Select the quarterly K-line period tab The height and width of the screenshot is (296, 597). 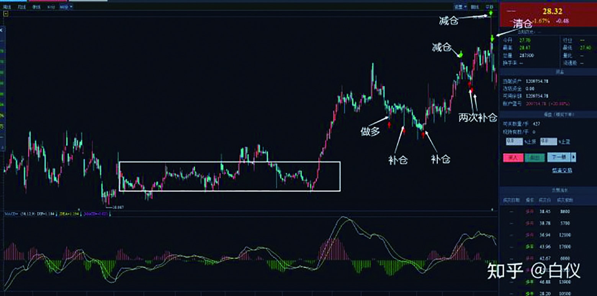[x=37, y=7]
